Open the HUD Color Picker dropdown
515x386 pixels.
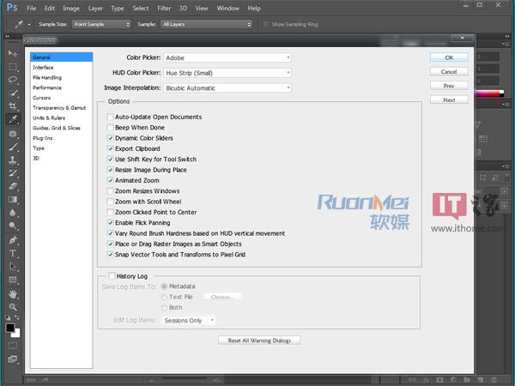227,73
